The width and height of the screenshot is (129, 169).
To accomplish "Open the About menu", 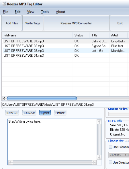I will 60,12.
